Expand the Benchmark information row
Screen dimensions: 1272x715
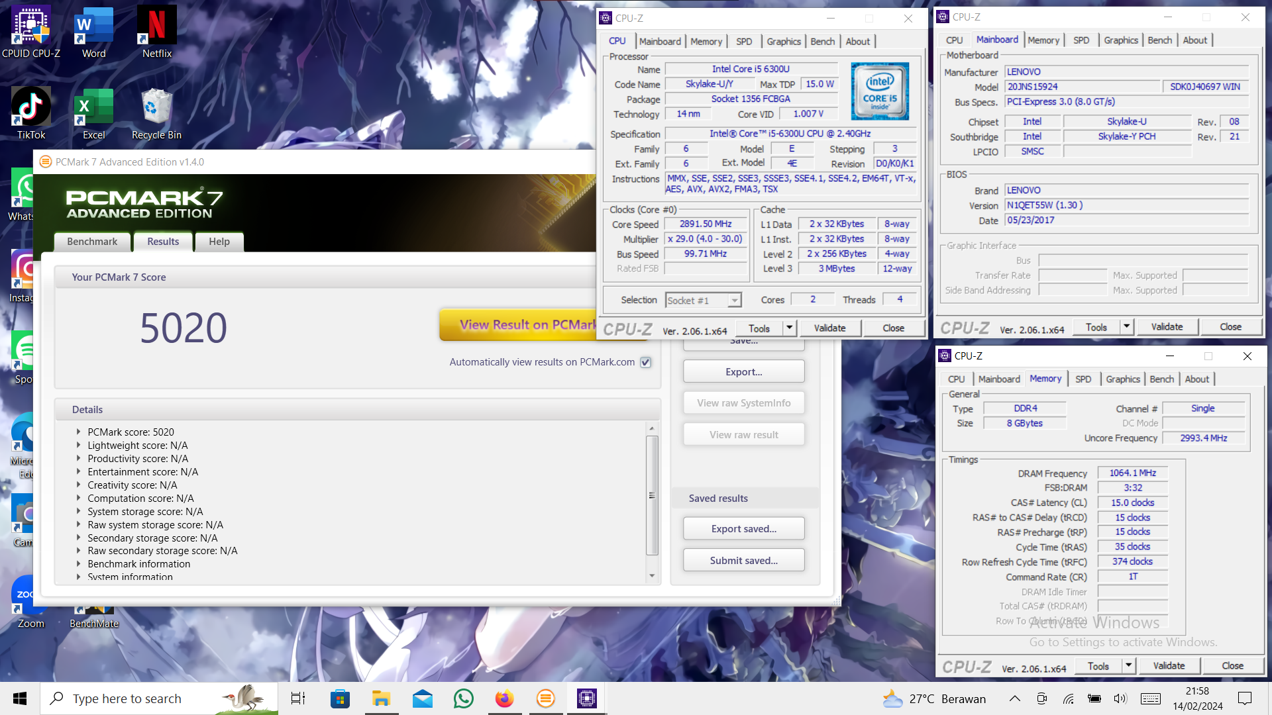click(78, 563)
